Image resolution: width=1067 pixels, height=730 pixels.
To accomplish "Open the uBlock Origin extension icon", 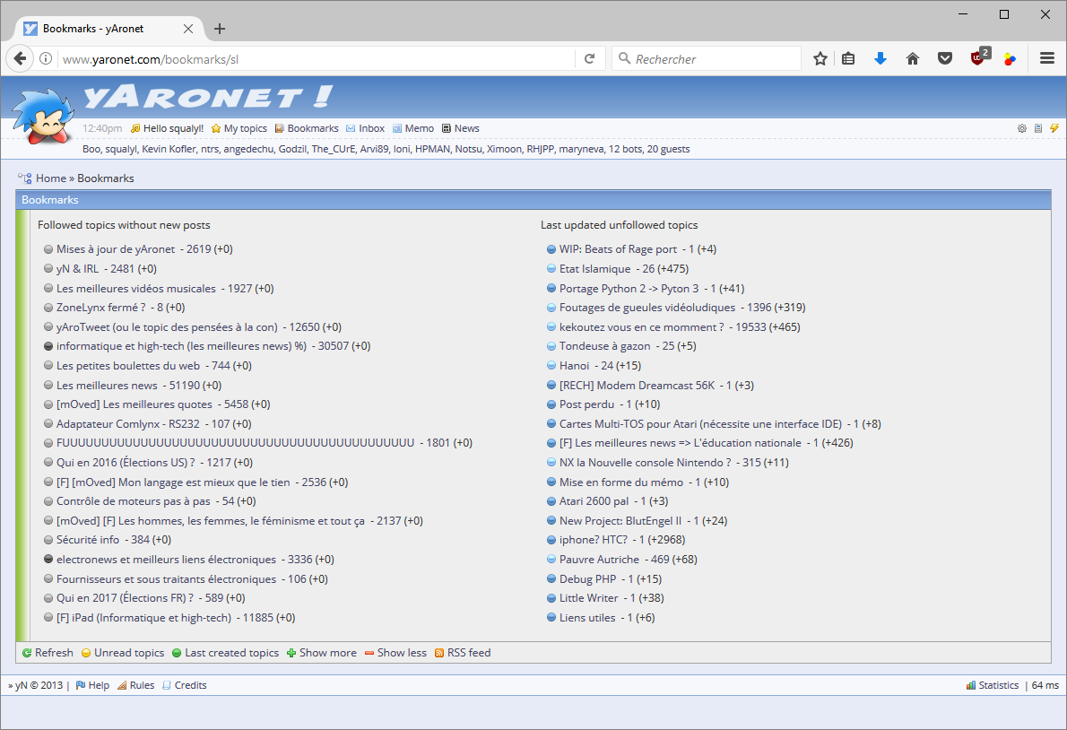I will pyautogui.click(x=978, y=58).
